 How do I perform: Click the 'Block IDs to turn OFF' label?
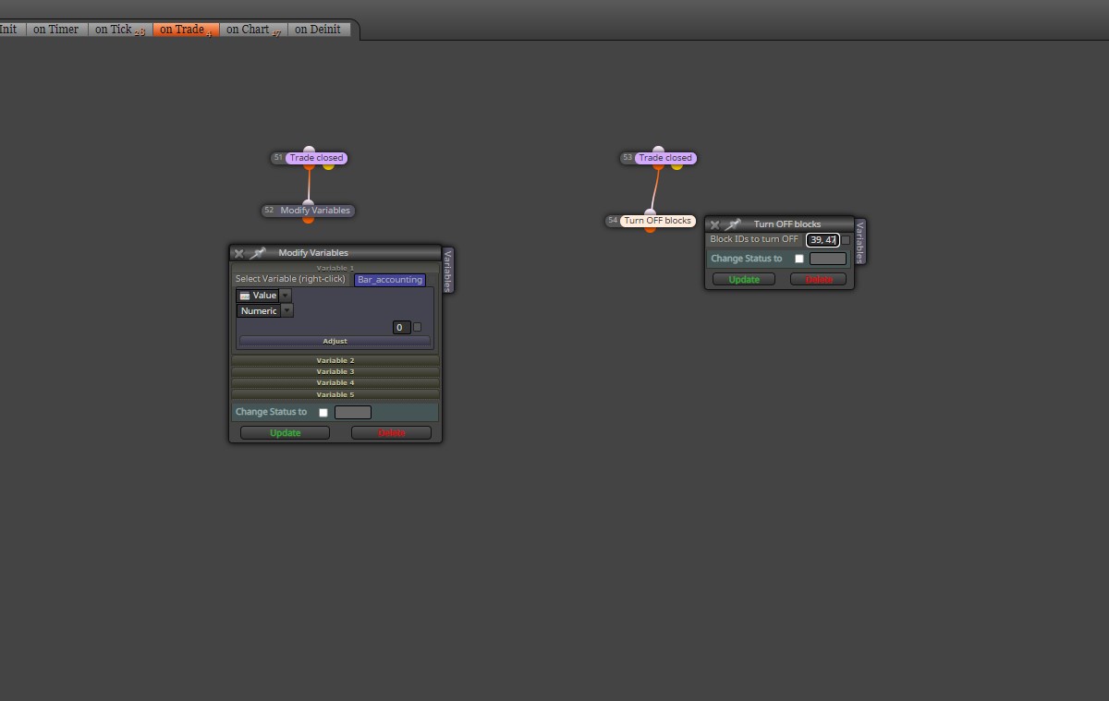coord(754,239)
